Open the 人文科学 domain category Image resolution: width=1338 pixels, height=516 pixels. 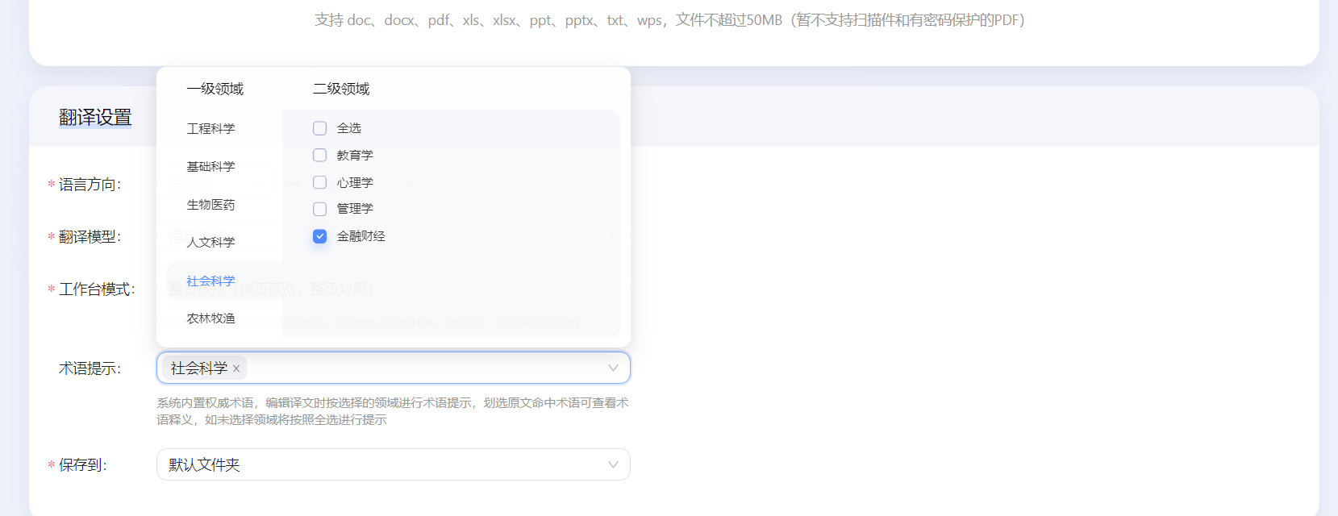(x=210, y=242)
